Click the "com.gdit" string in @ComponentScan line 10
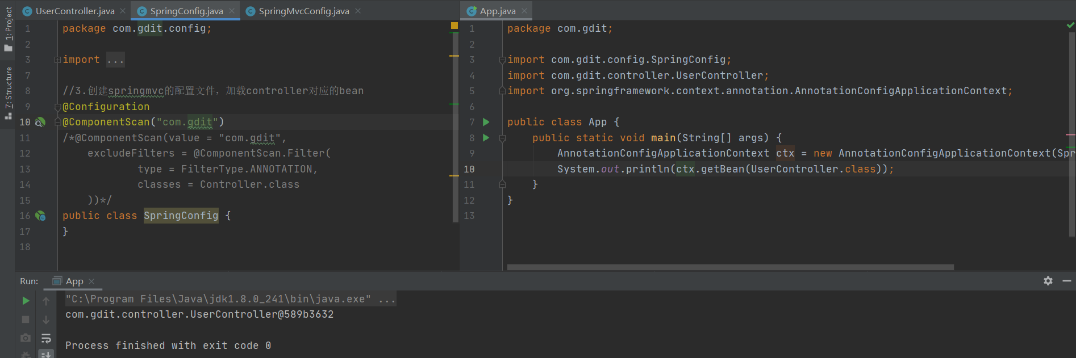Screen dimensions: 1076x358 tap(187, 122)
